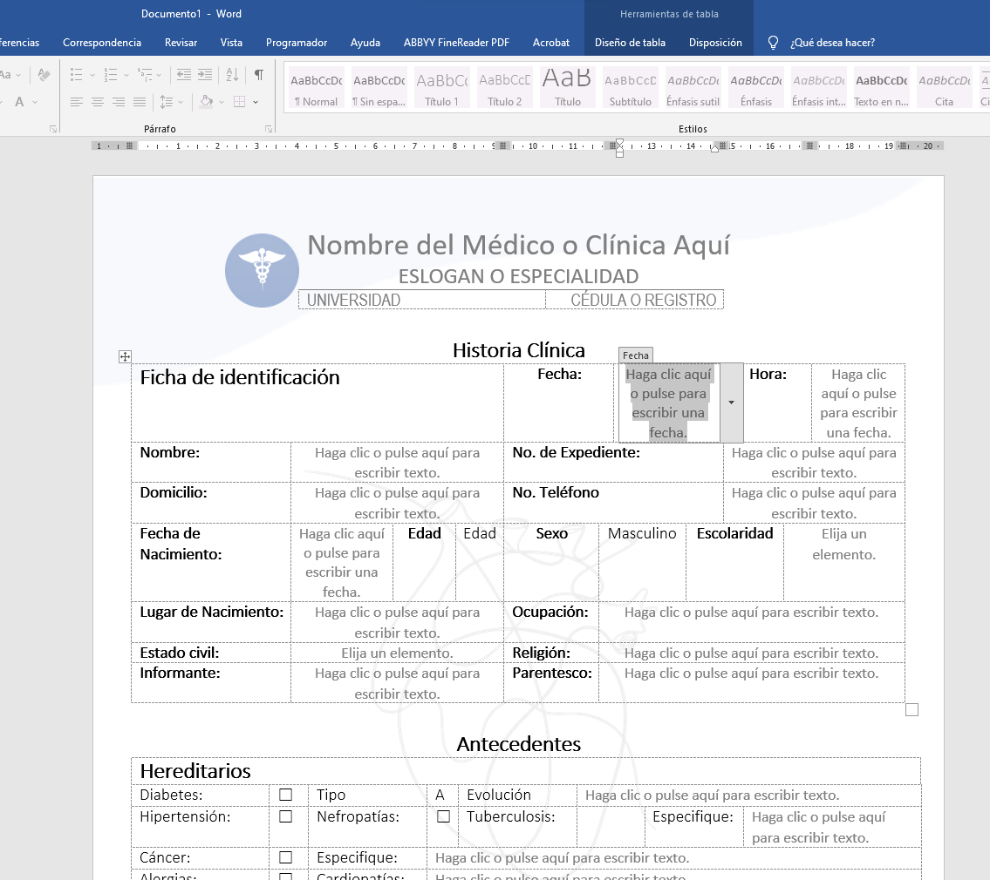This screenshot has height=880, width=990.
Task: Click the paragraph shading paint bucket
Action: point(206,102)
